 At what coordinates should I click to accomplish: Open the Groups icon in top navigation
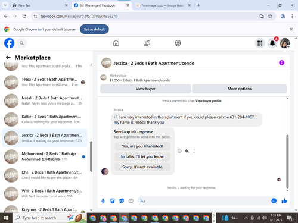[178, 43]
